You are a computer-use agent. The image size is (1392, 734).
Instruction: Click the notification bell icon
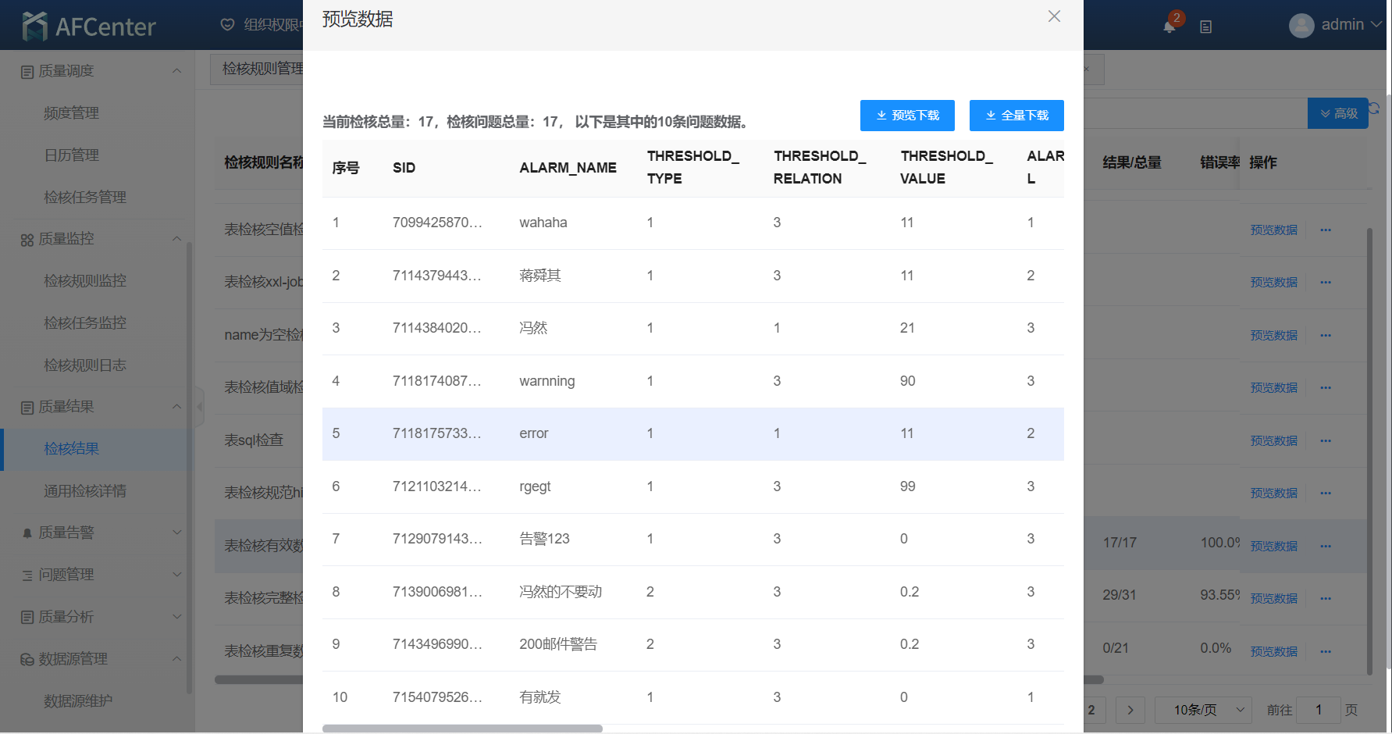point(1169,27)
